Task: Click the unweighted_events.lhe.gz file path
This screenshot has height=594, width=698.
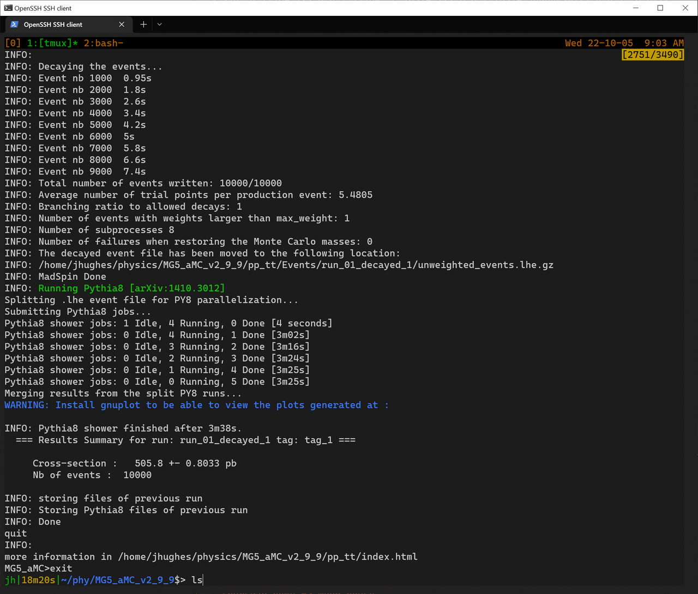Action: point(296,265)
